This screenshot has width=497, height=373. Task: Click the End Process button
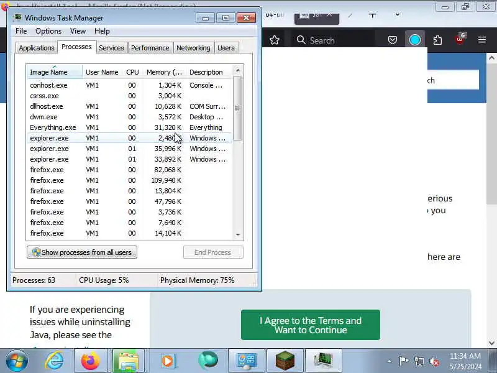213,252
